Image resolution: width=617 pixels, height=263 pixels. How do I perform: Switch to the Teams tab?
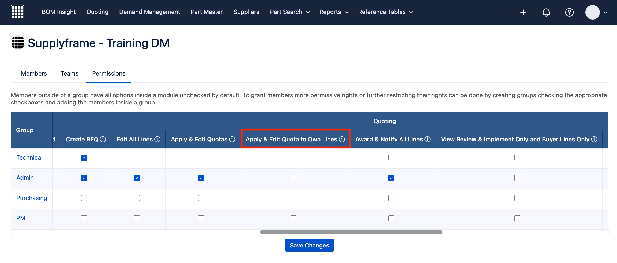69,73
